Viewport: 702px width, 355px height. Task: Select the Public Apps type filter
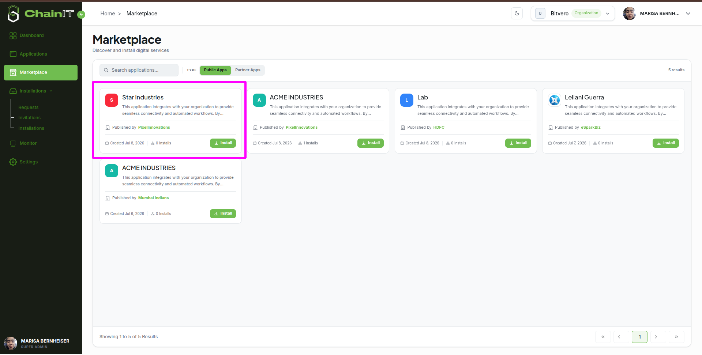click(x=215, y=70)
